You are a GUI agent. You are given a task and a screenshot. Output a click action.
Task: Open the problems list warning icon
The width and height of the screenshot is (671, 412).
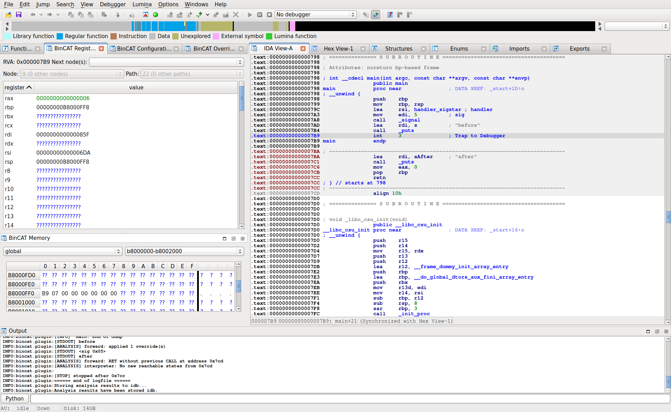point(146,15)
